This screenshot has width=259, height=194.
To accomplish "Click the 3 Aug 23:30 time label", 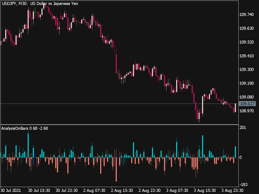I will tap(232, 191).
